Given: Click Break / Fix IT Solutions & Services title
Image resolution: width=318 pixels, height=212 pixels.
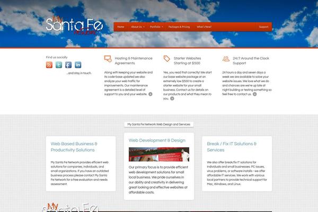Looking at the screenshot, I should pos(232,147).
